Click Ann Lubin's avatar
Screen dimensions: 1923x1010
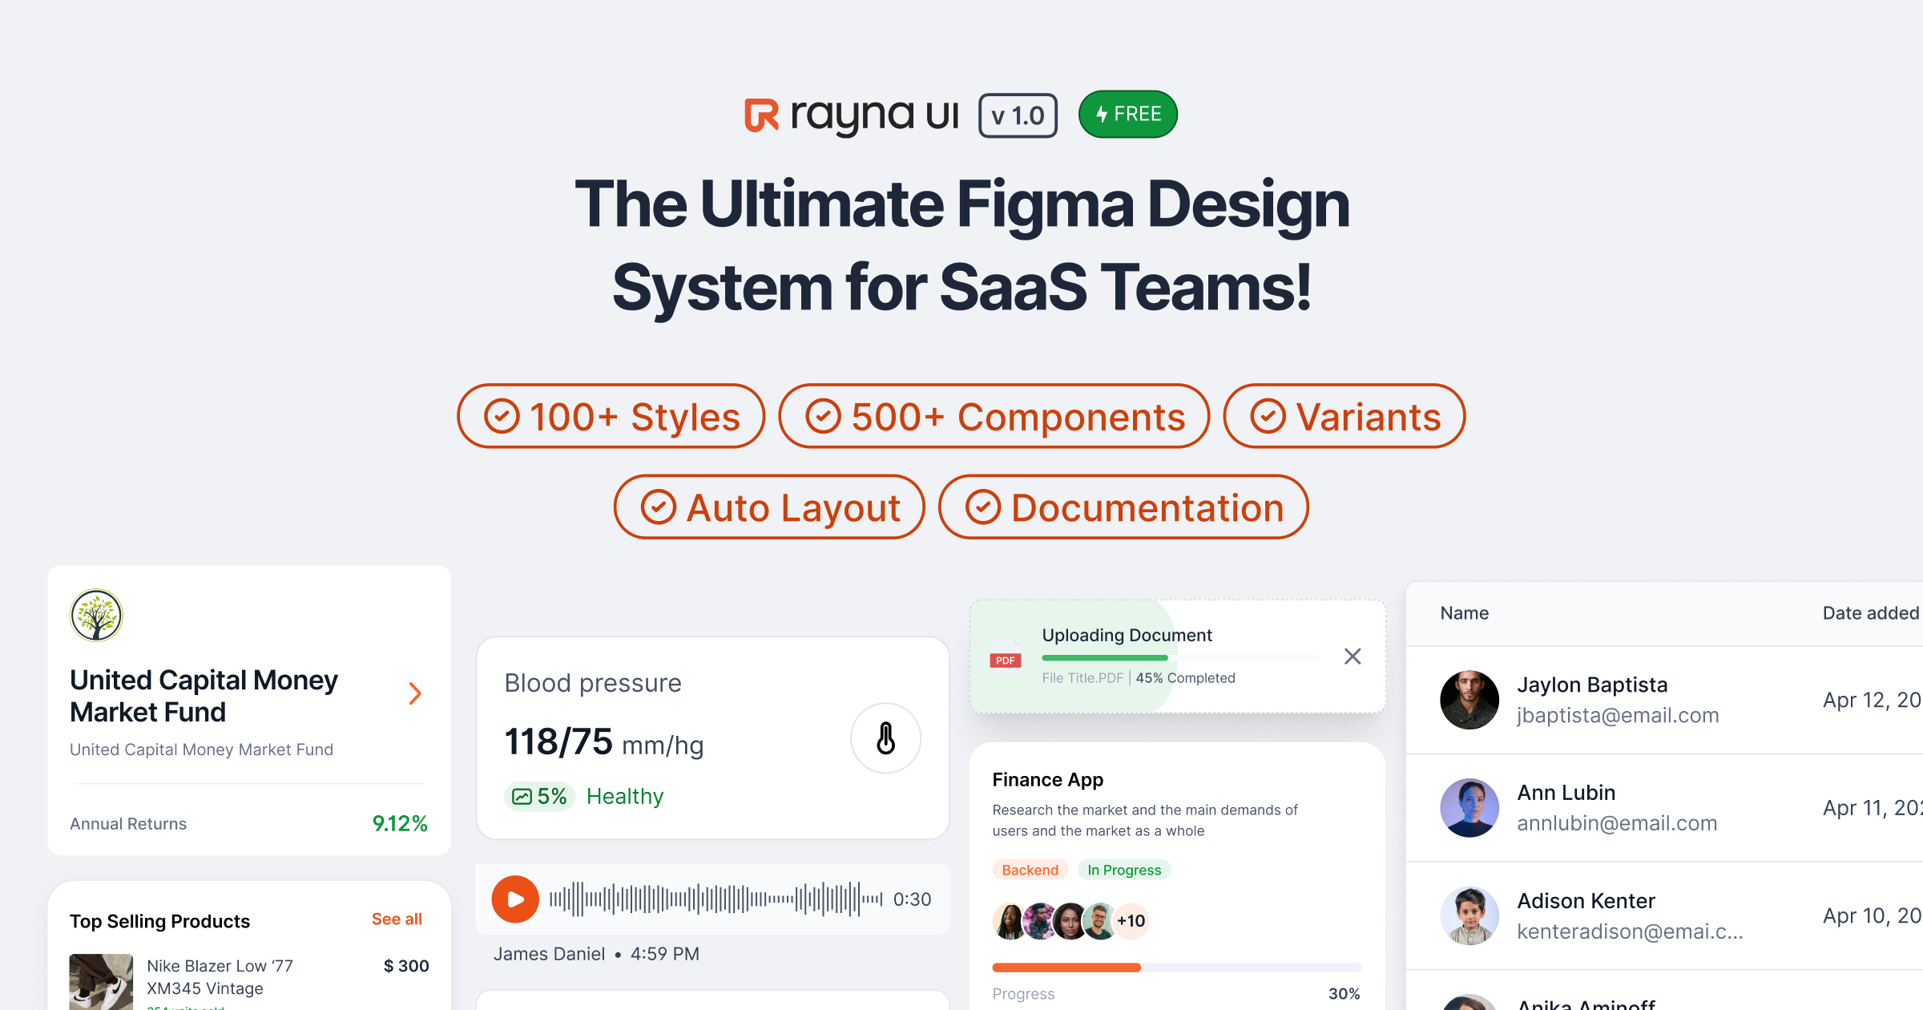(1469, 808)
